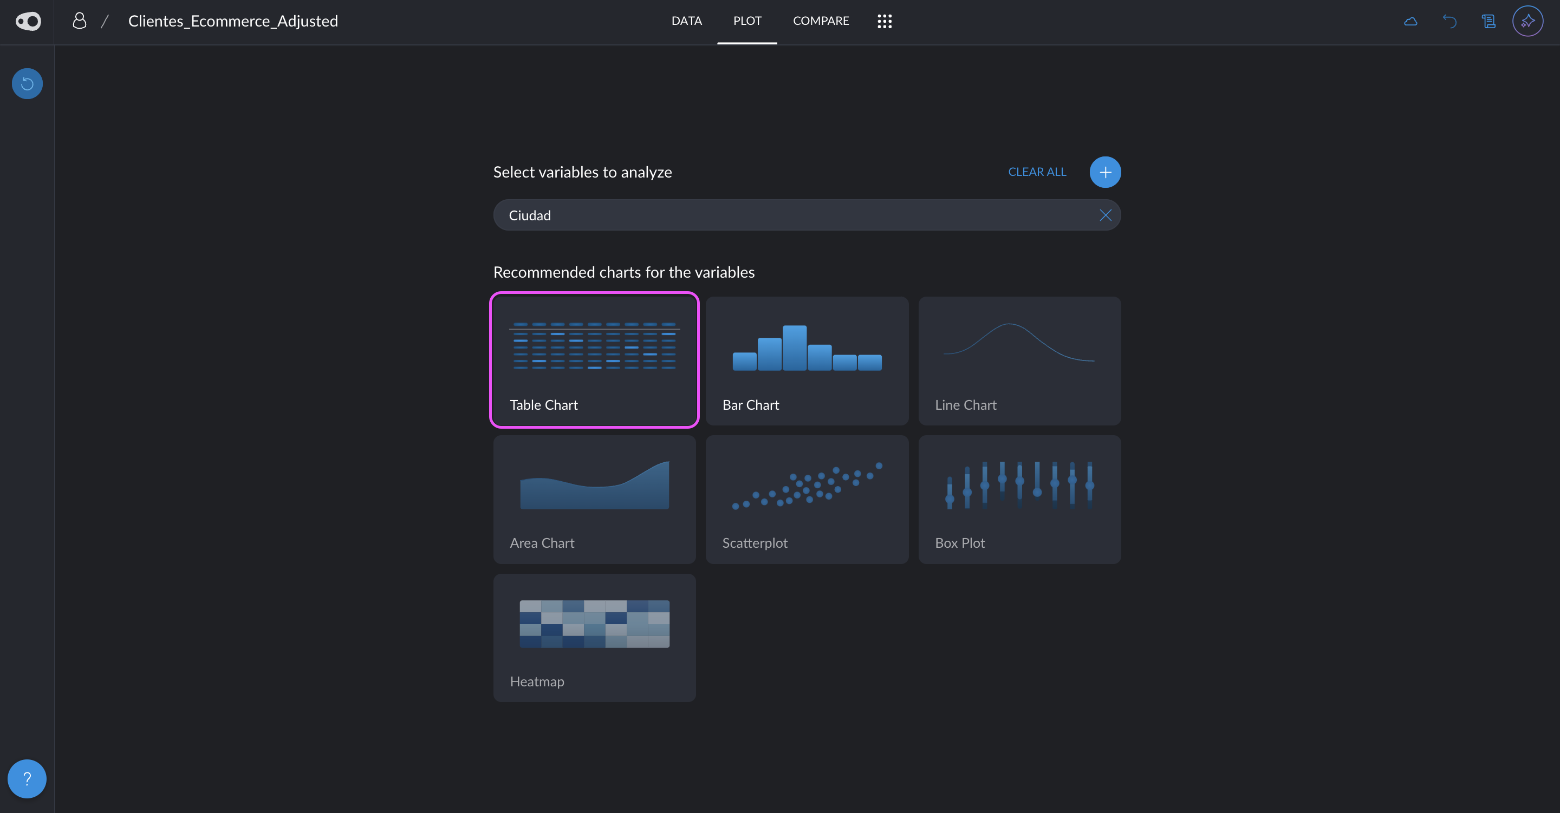The width and height of the screenshot is (1560, 813).
Task: Switch to the PLOT tab
Action: (x=747, y=21)
